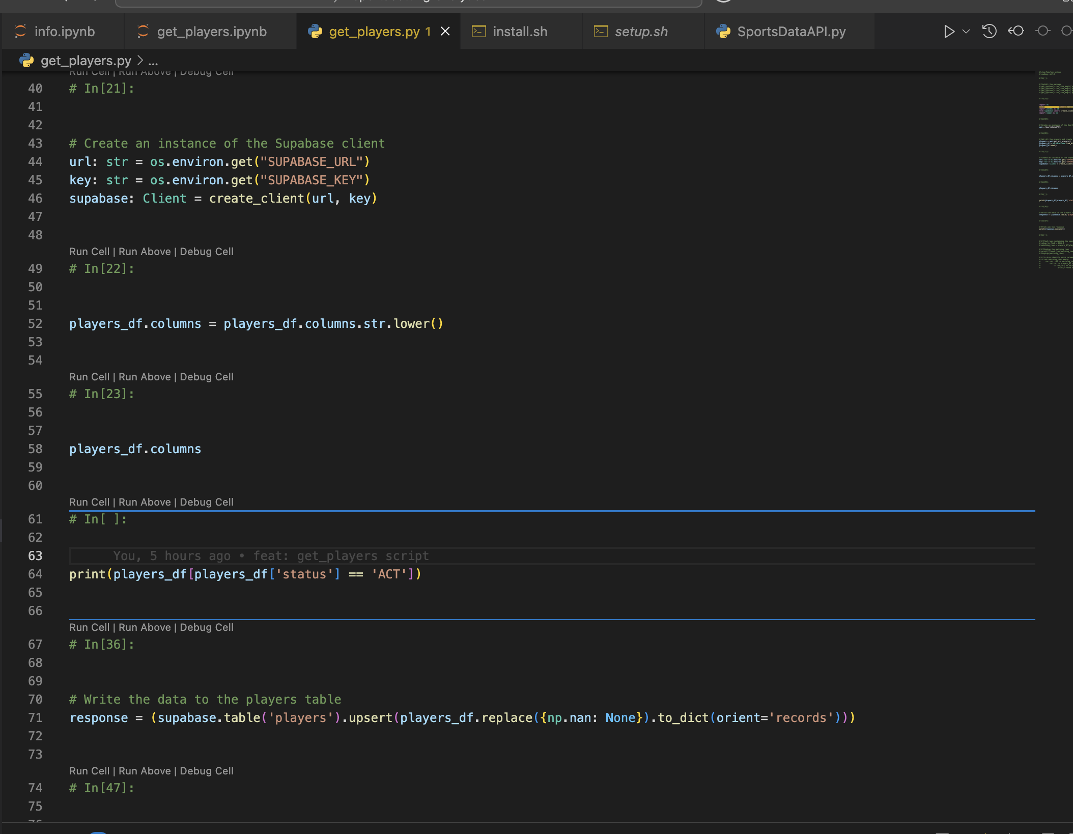Run Cell for the empty In[ ] cell

coord(89,502)
